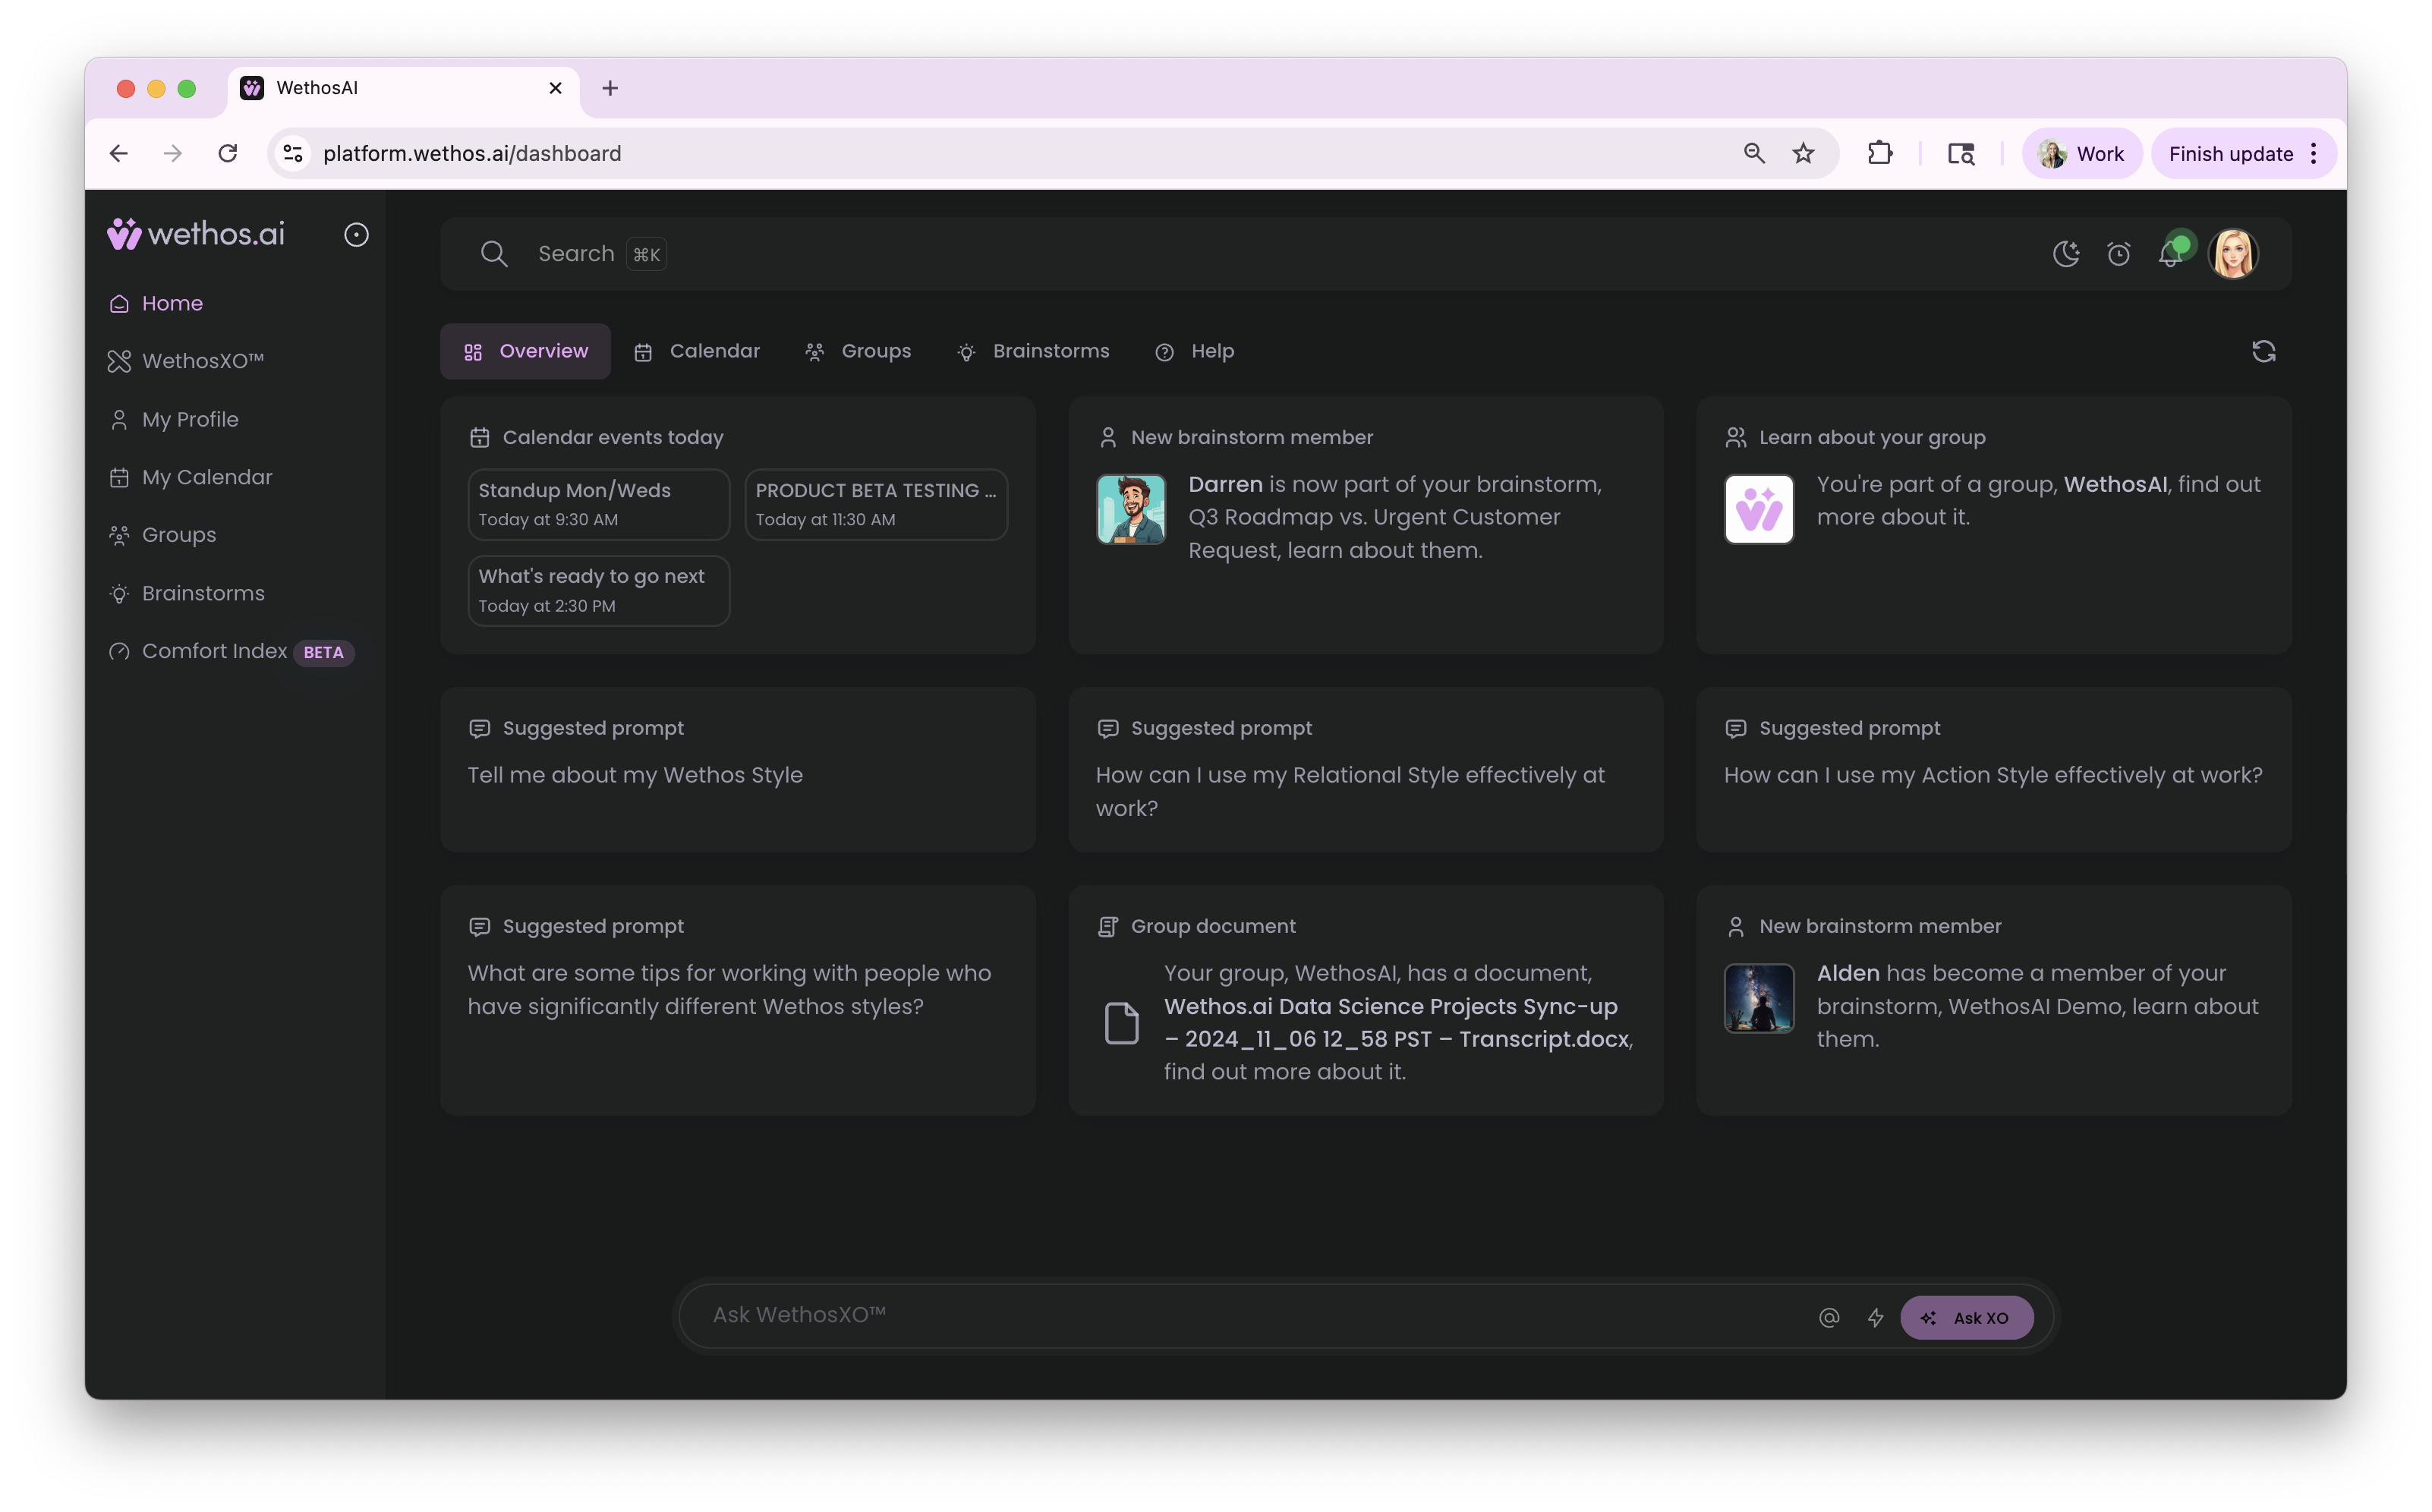Click the WethosAI group logo thumbnail
Screen dimensions: 2432x1512
tap(1759, 509)
